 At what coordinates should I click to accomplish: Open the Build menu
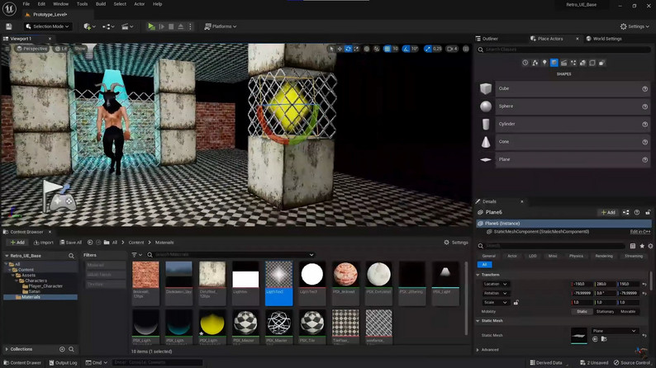tap(101, 4)
